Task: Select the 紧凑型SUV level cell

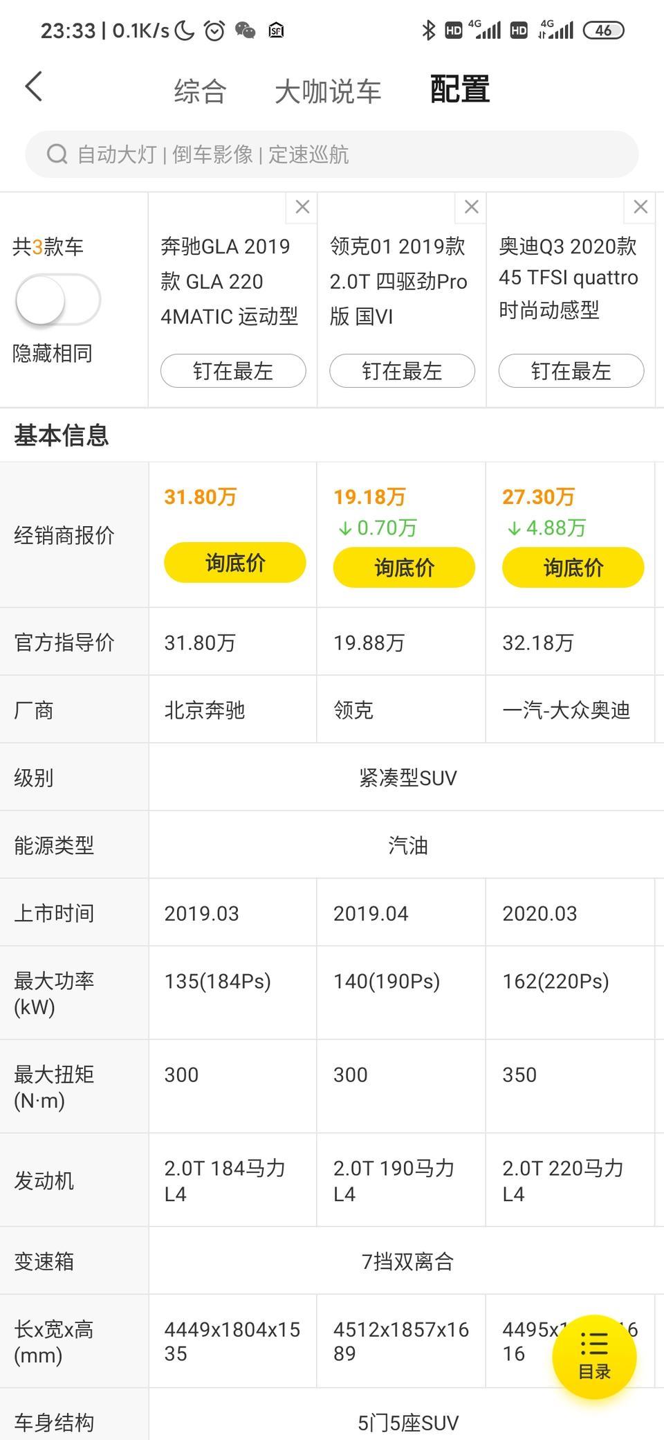Action: click(x=408, y=777)
